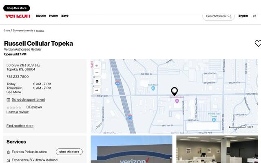The height and width of the screenshot is (163, 261).
Task: Open map layers selector
Action: [x=97, y=81]
